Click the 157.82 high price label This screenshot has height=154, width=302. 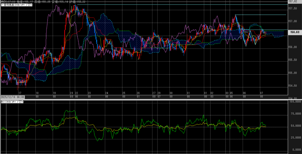(293, 1)
